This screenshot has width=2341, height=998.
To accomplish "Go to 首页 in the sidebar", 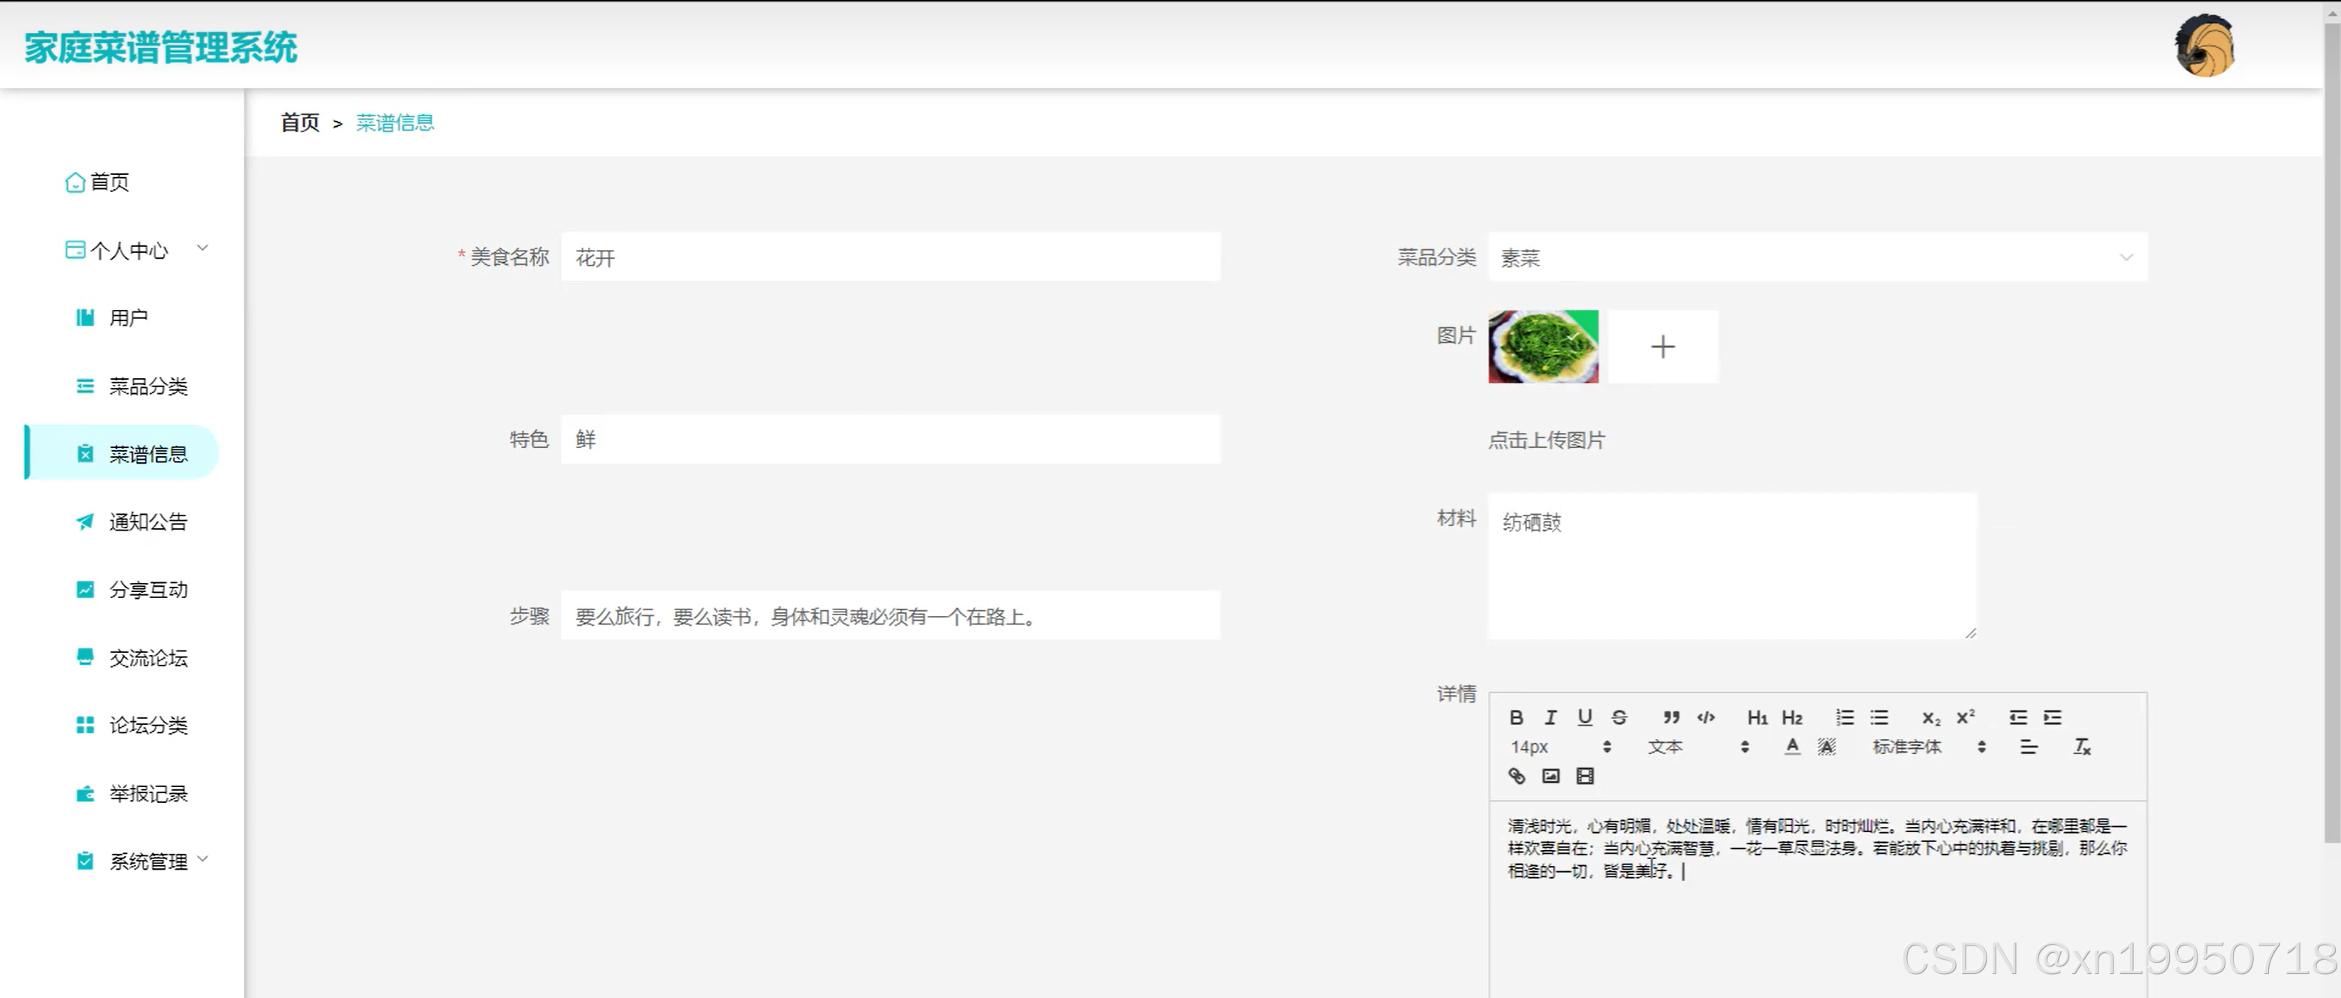I will click(98, 182).
